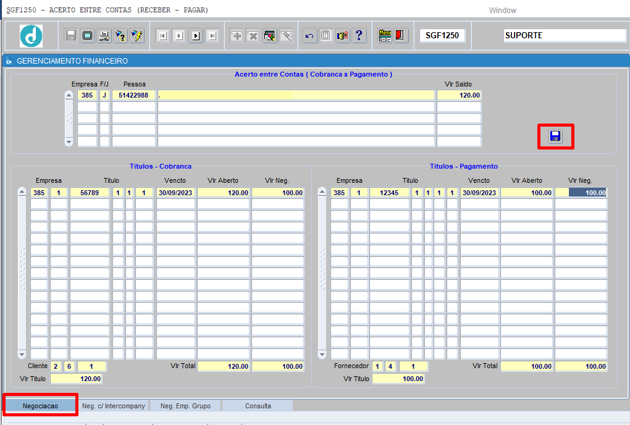Go to previous record toolbar button
Image resolution: width=630 pixels, height=425 pixels.
[x=179, y=36]
